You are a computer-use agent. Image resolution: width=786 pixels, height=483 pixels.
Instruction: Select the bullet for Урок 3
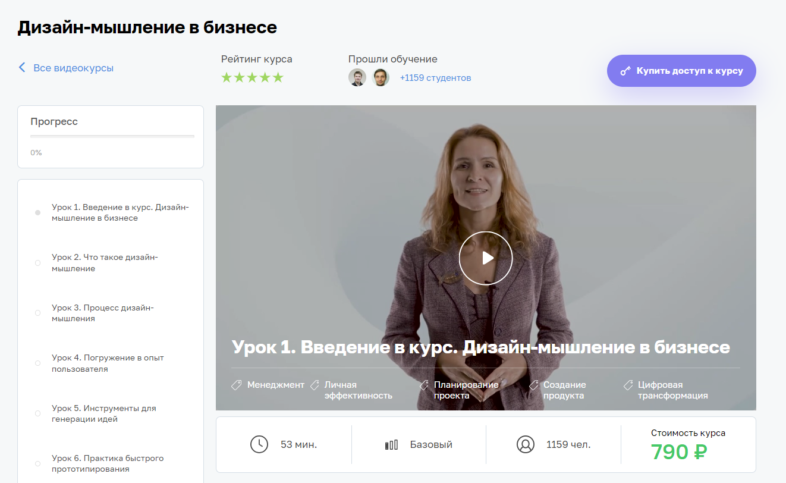(x=38, y=313)
